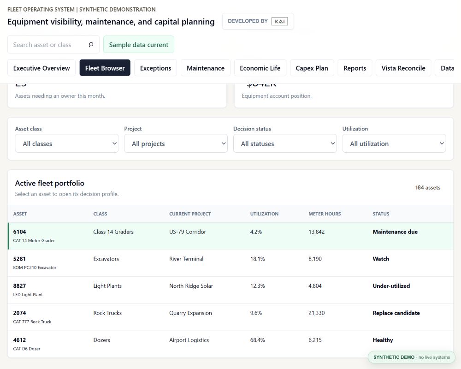
Task: Open the Vista Reconcile tab
Action: 403,68
